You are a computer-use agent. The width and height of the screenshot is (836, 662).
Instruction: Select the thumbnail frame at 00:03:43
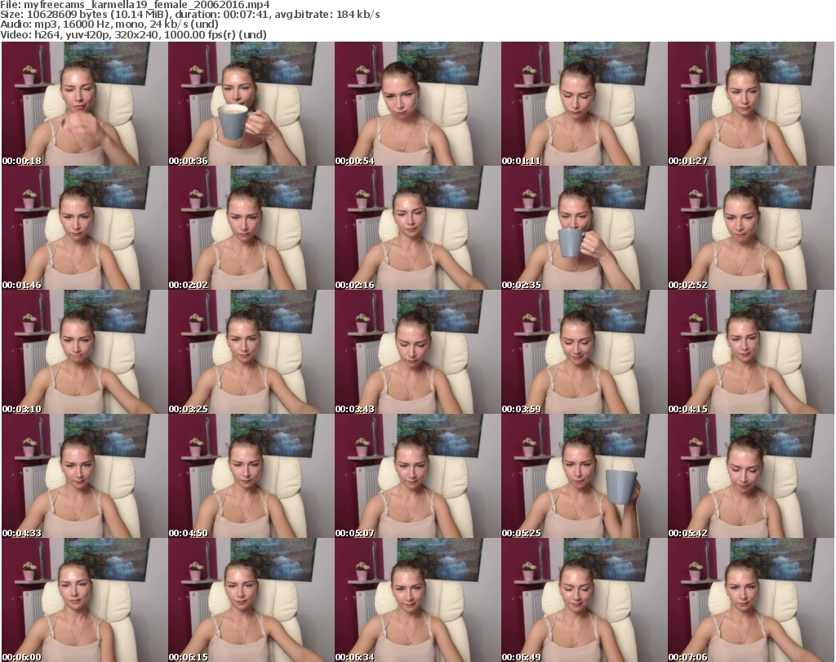tap(417, 352)
